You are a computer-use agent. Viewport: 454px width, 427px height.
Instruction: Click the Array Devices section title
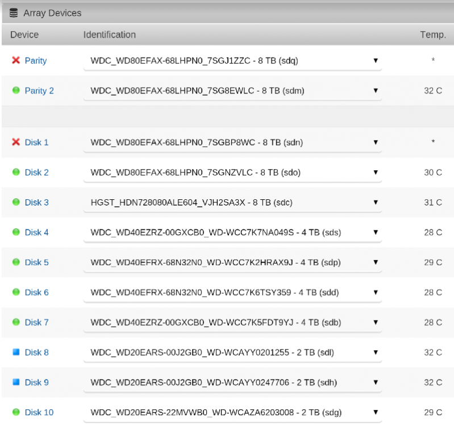[x=52, y=13]
